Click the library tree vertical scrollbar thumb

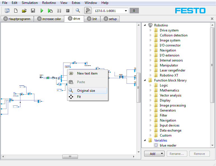coord(212,65)
